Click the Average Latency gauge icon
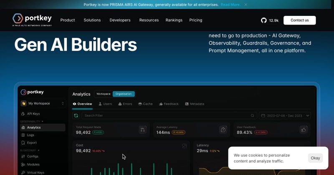334x175 pixels. pyautogui.click(x=223, y=130)
